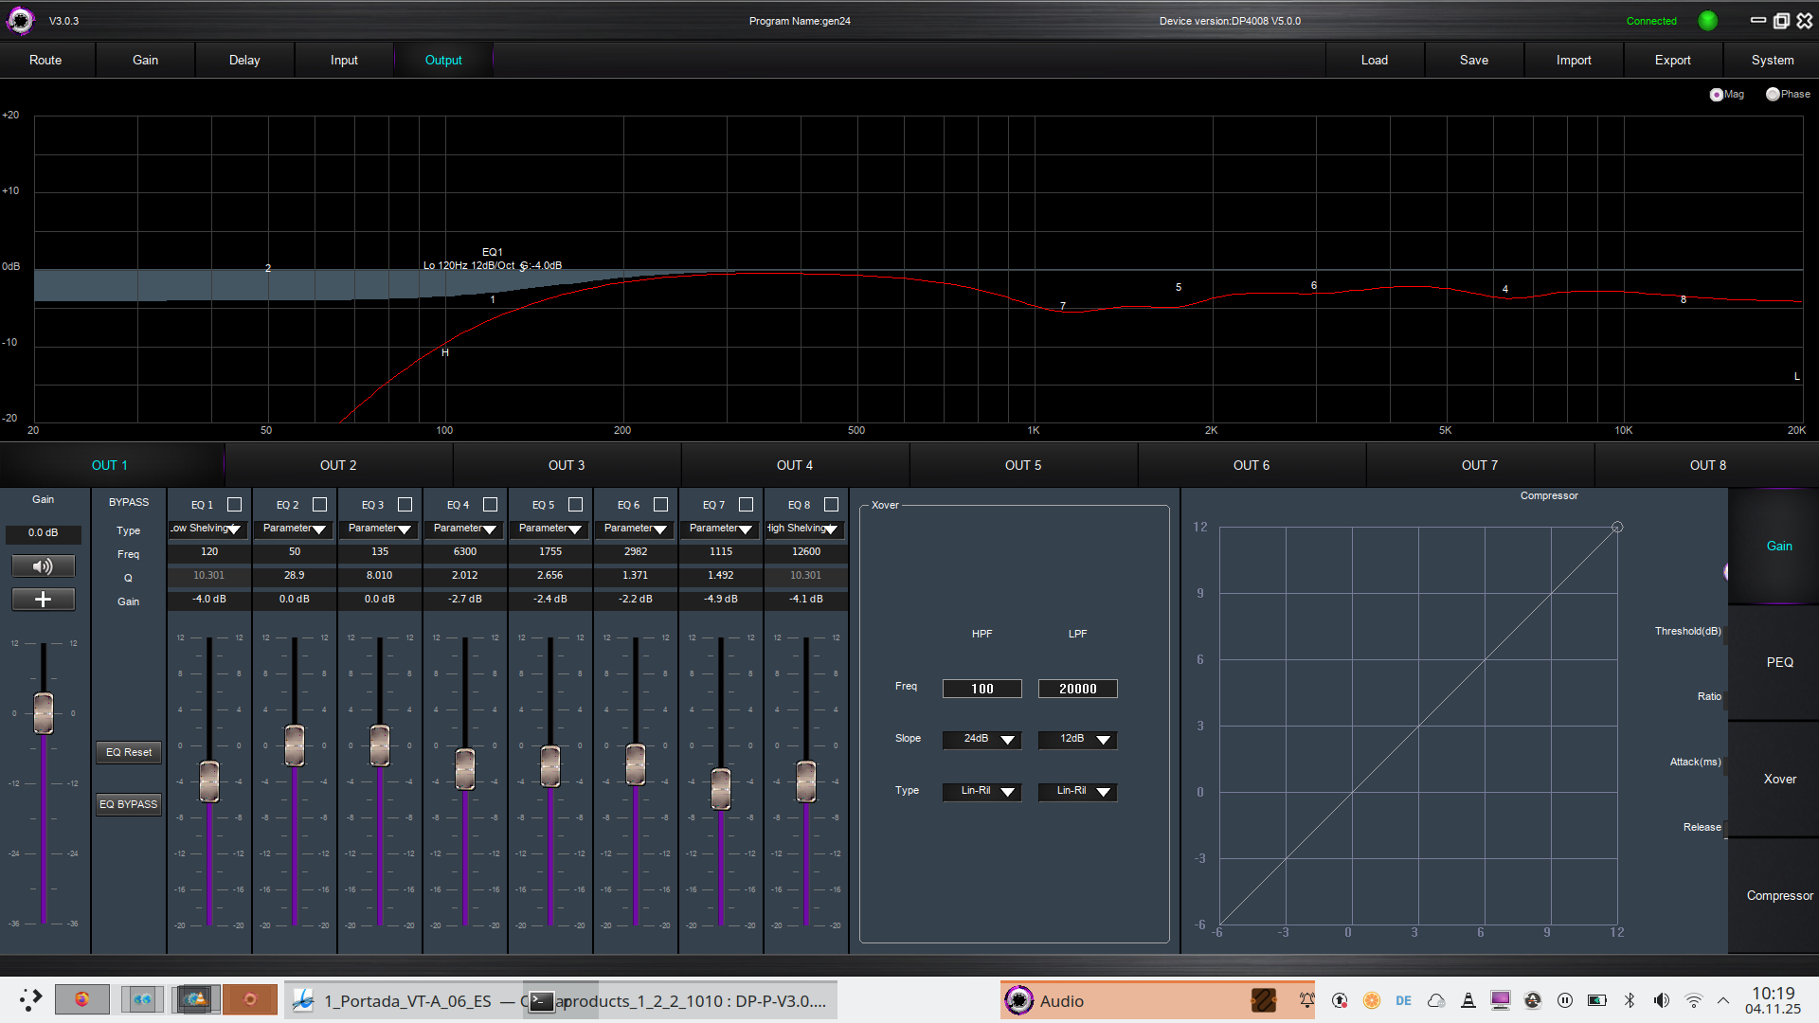
Task: Open the Wi-Fi network tray icon
Action: point(1694,1000)
